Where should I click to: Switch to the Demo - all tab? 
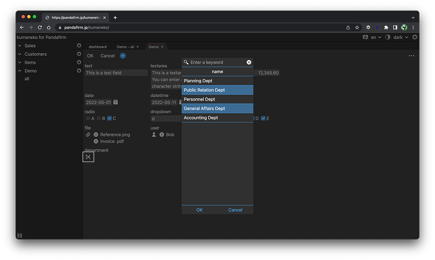coord(125,47)
